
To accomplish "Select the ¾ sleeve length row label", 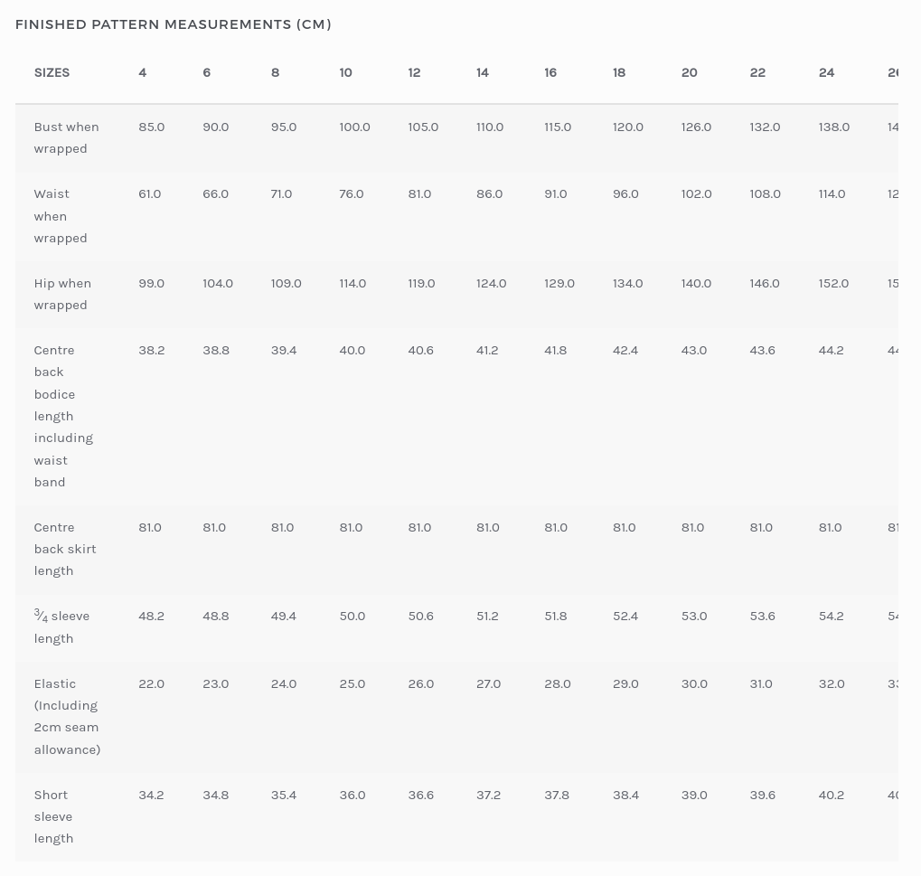I will 61,626.
